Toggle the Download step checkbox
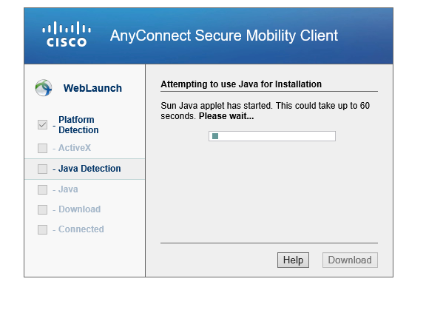The image size is (426, 310). point(42,209)
